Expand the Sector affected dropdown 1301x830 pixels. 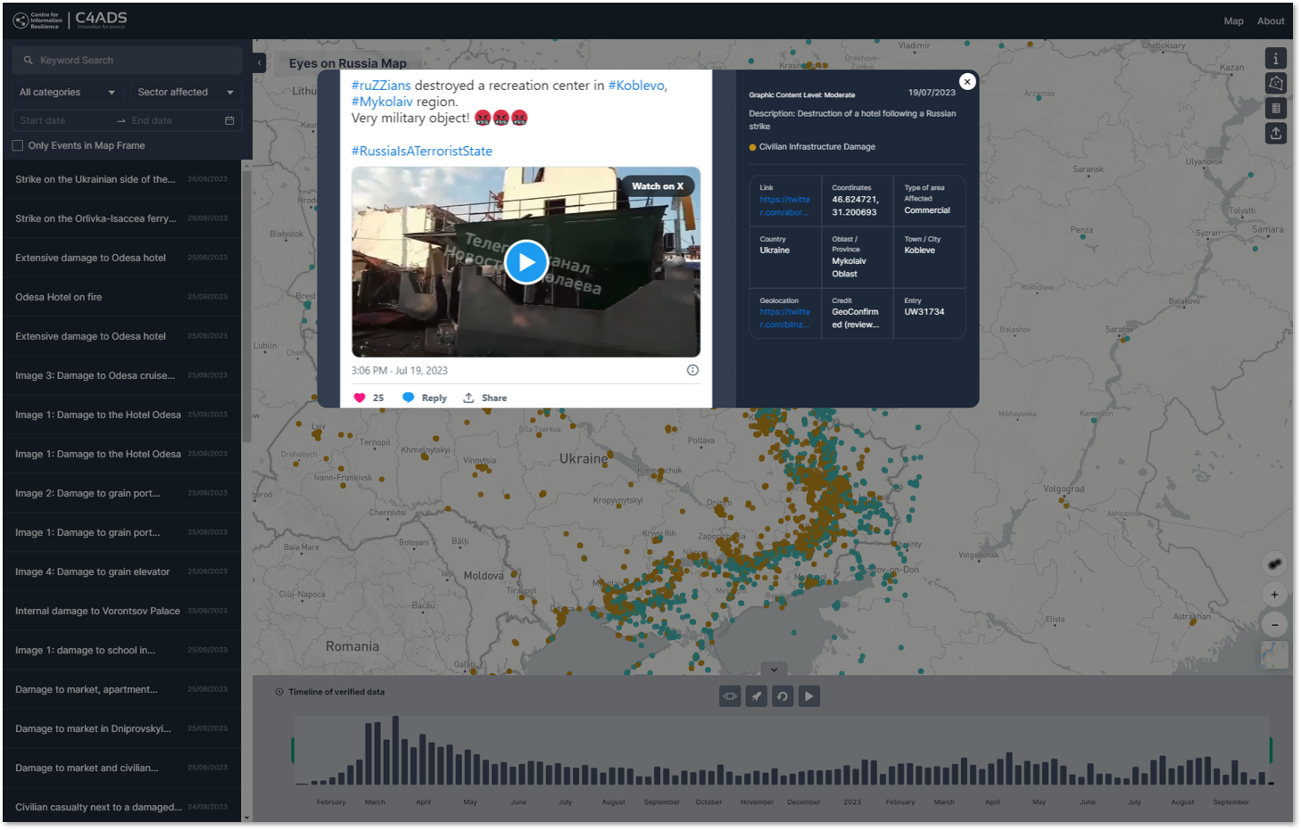coord(186,92)
